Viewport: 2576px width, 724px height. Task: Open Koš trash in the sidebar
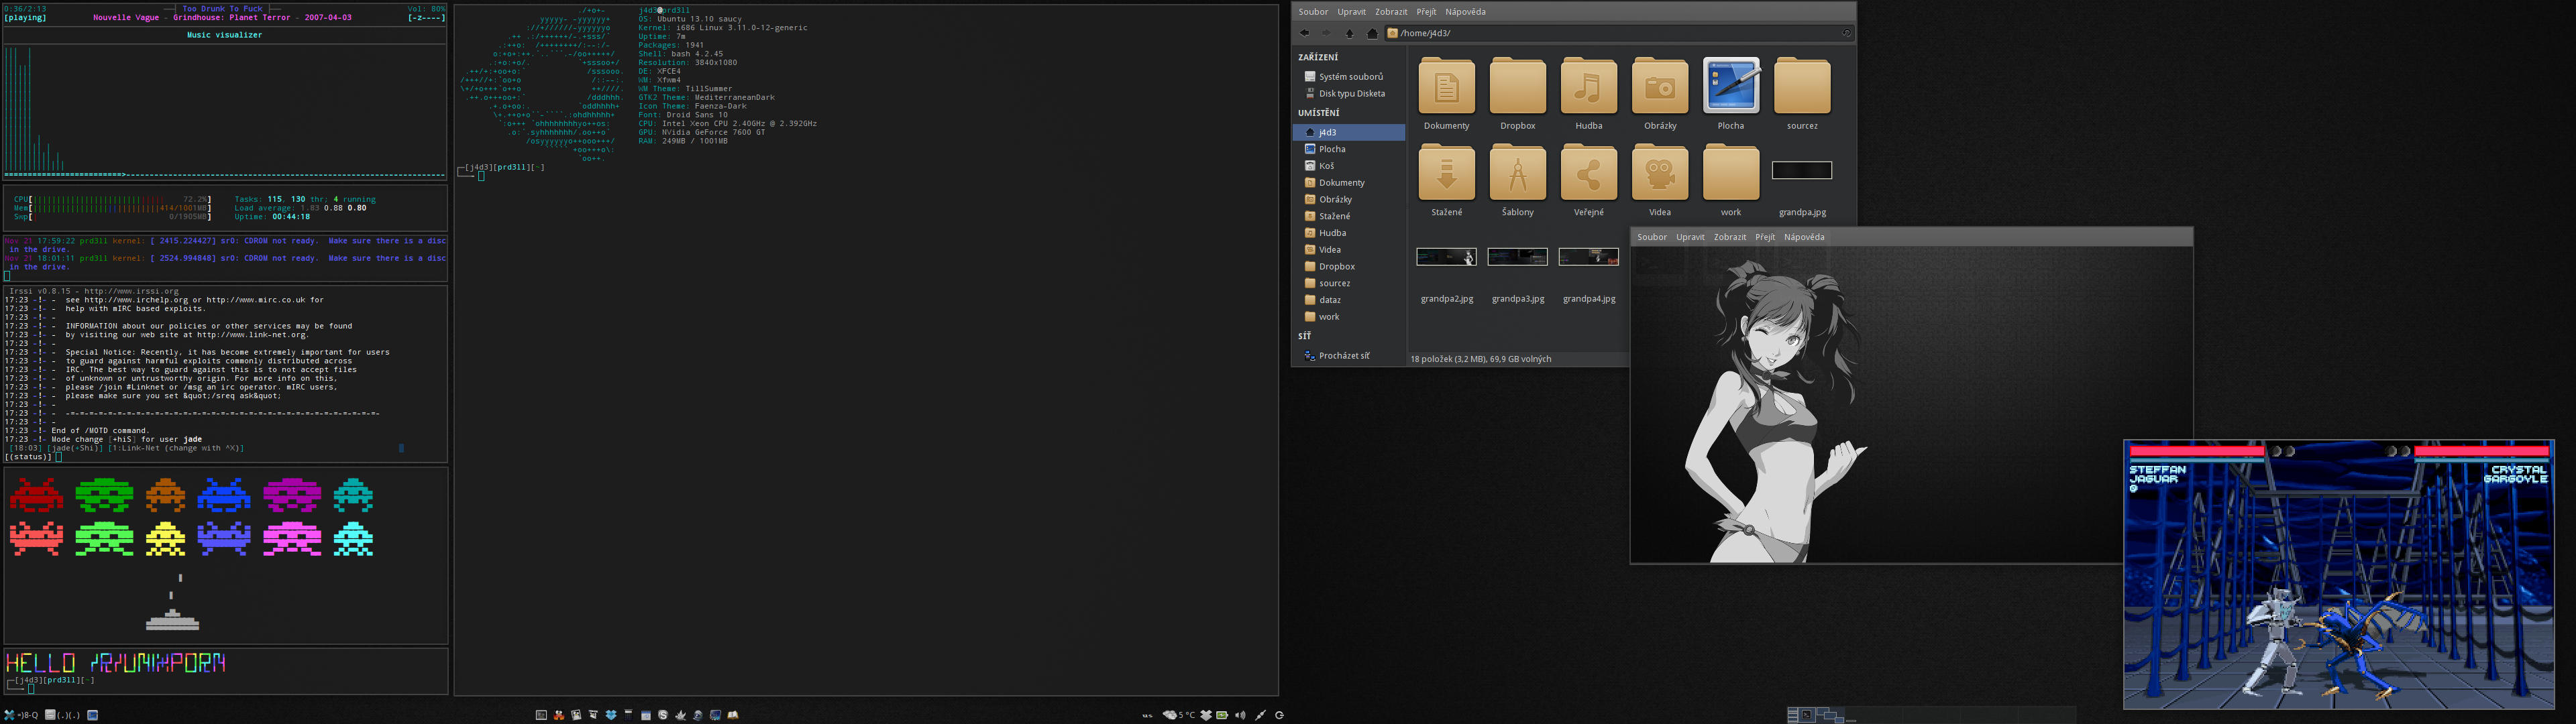tap(1350, 166)
